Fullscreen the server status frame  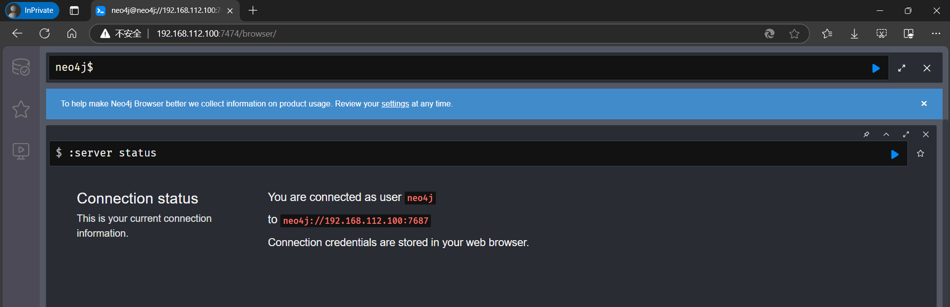(x=906, y=134)
